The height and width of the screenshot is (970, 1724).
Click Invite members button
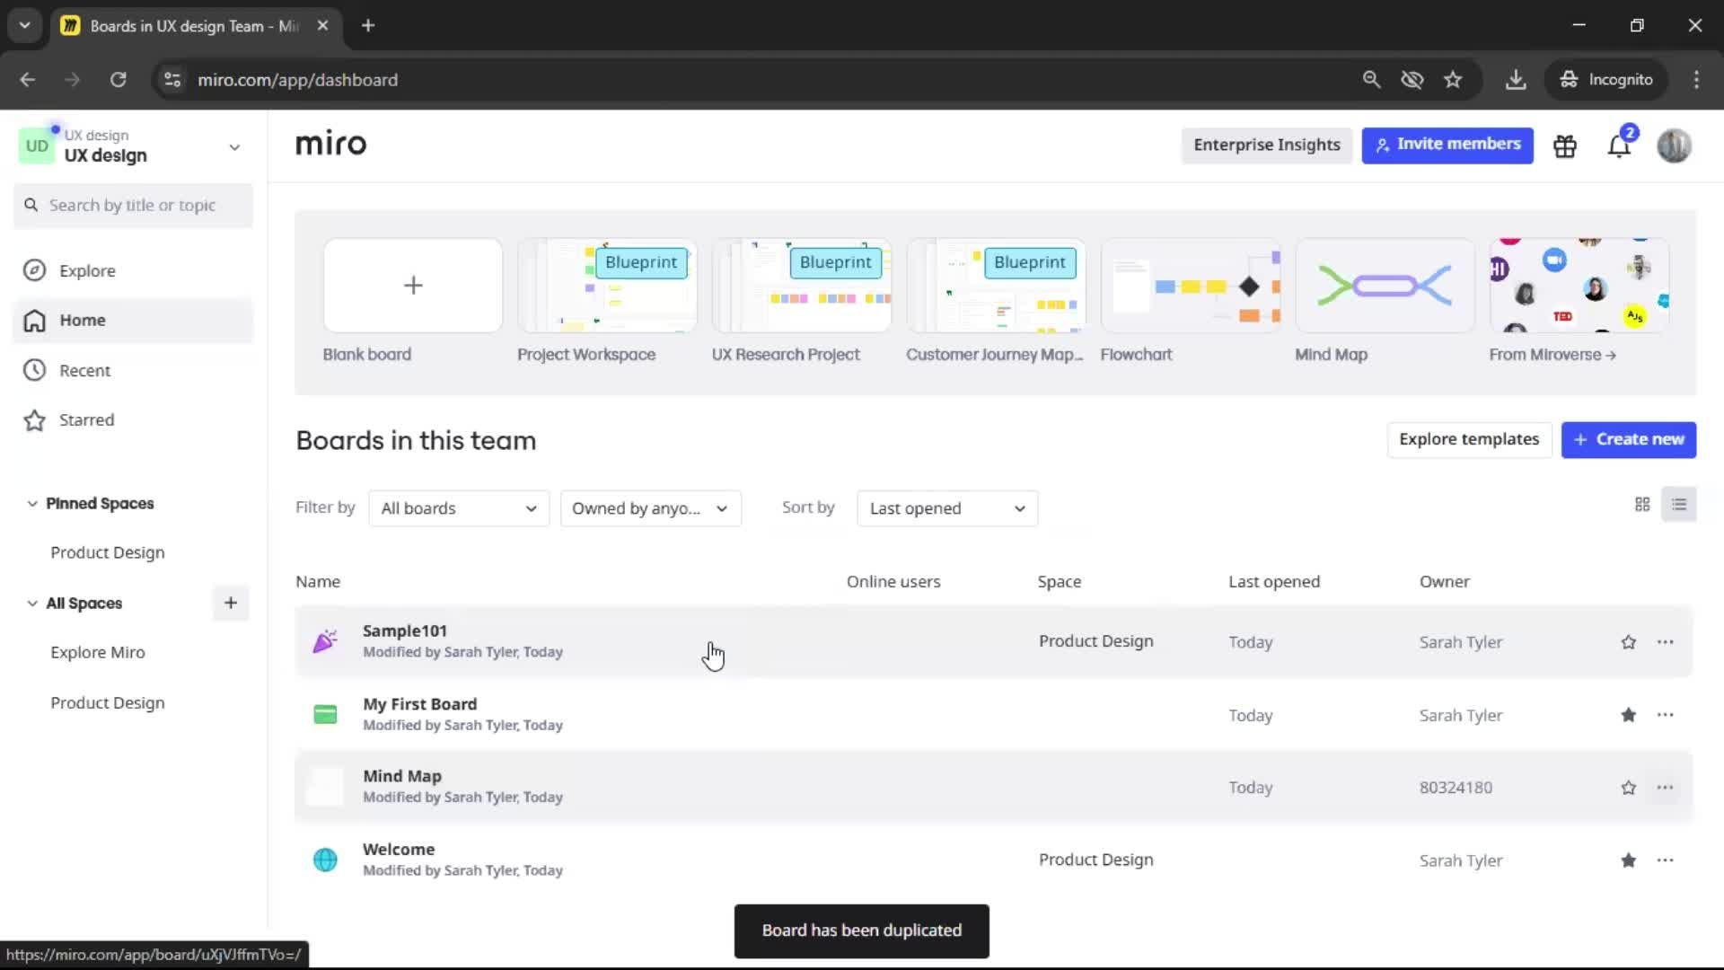coord(1447,145)
